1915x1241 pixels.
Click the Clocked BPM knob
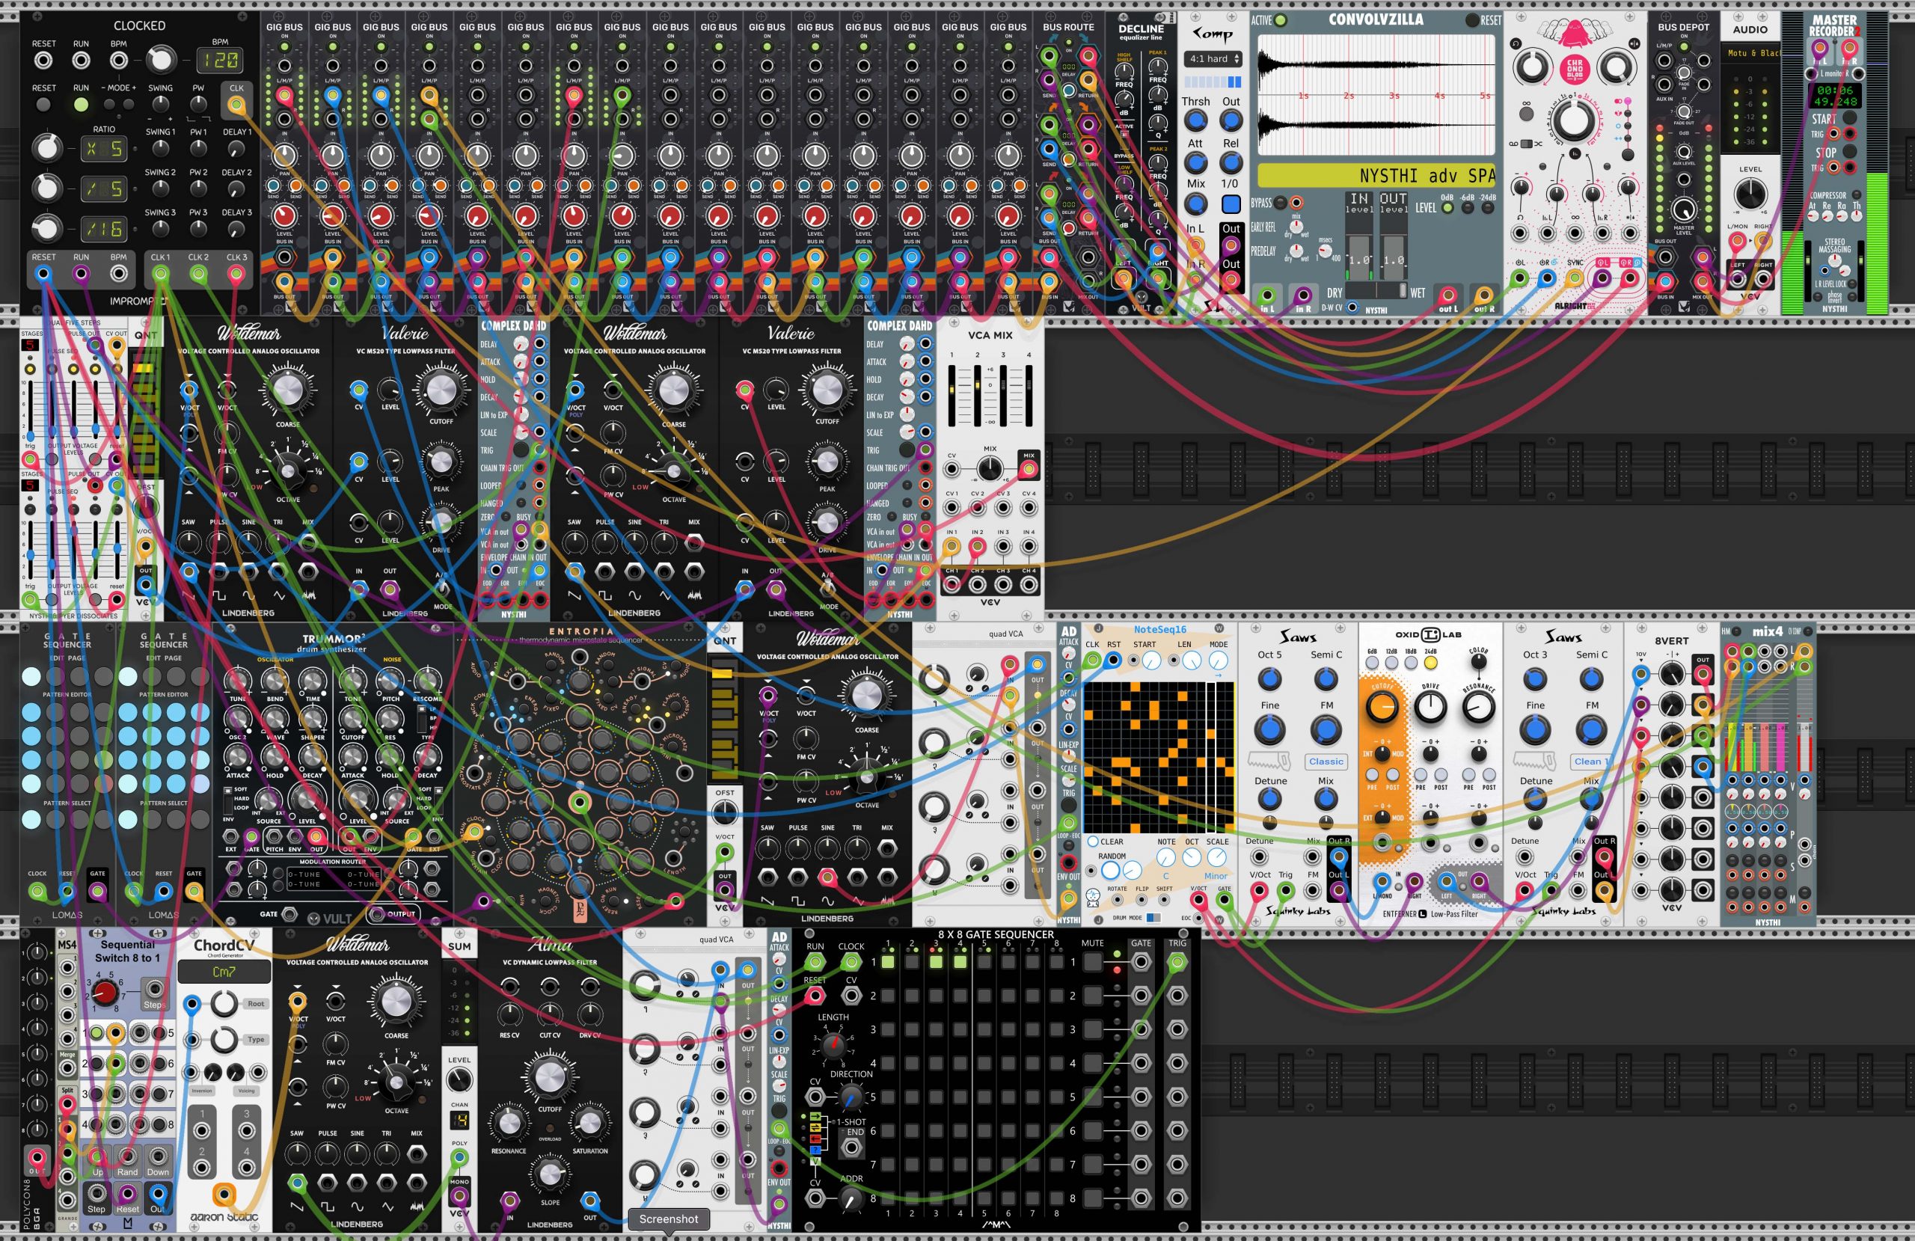coord(160,60)
